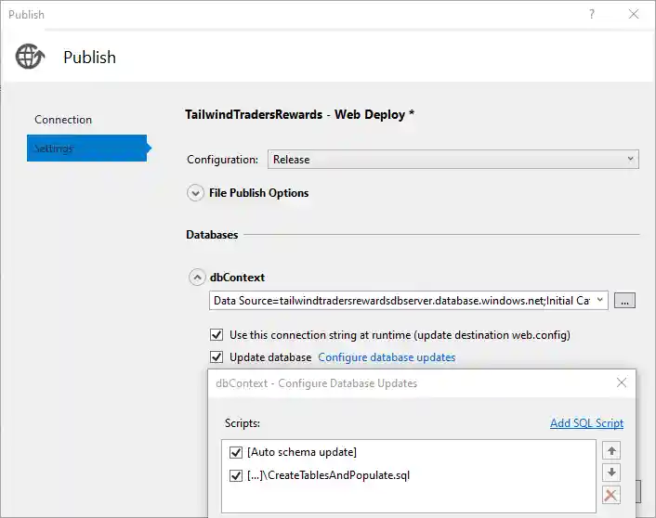The height and width of the screenshot is (518, 656).
Task: Click the Add SQL Script link
Action: pos(586,423)
